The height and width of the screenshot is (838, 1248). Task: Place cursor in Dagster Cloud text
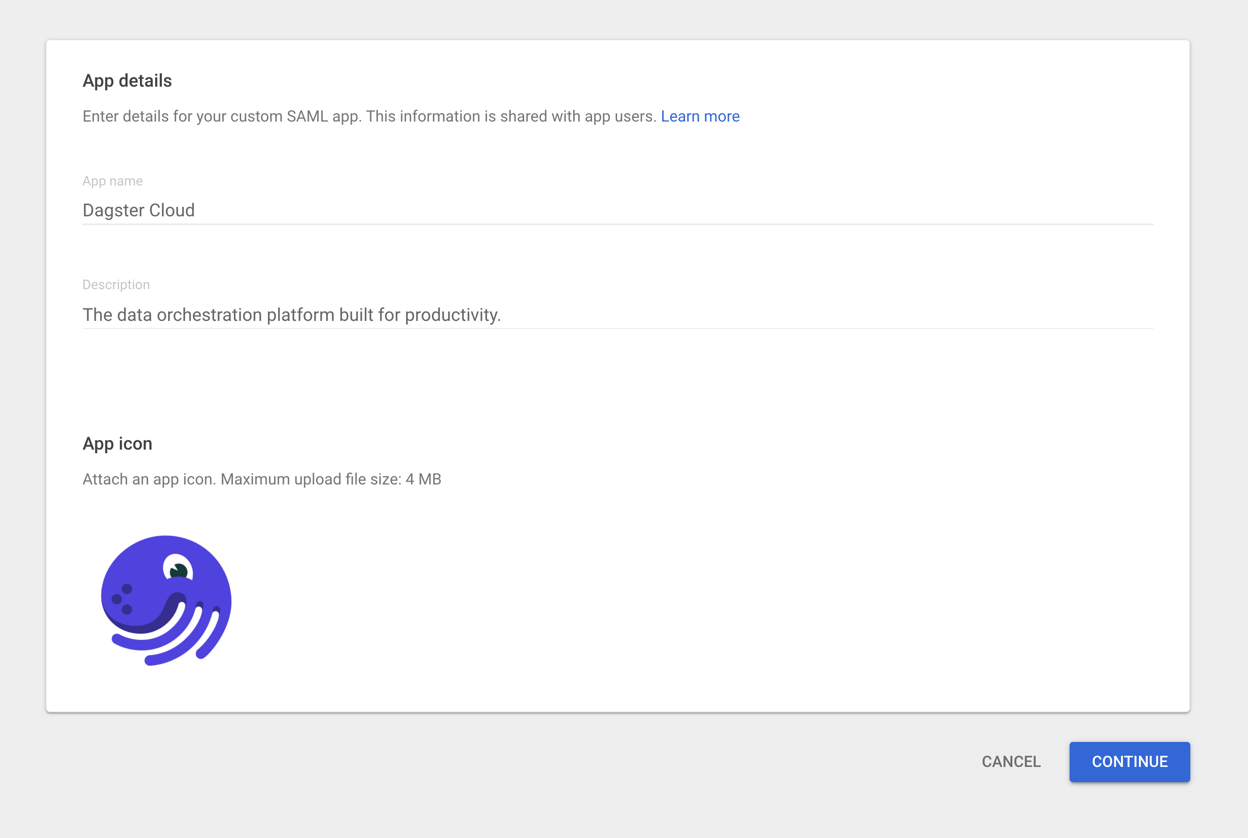tap(139, 211)
